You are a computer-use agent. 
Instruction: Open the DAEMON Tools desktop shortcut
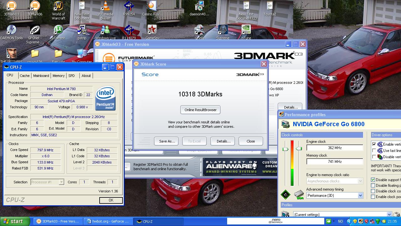tap(11, 32)
